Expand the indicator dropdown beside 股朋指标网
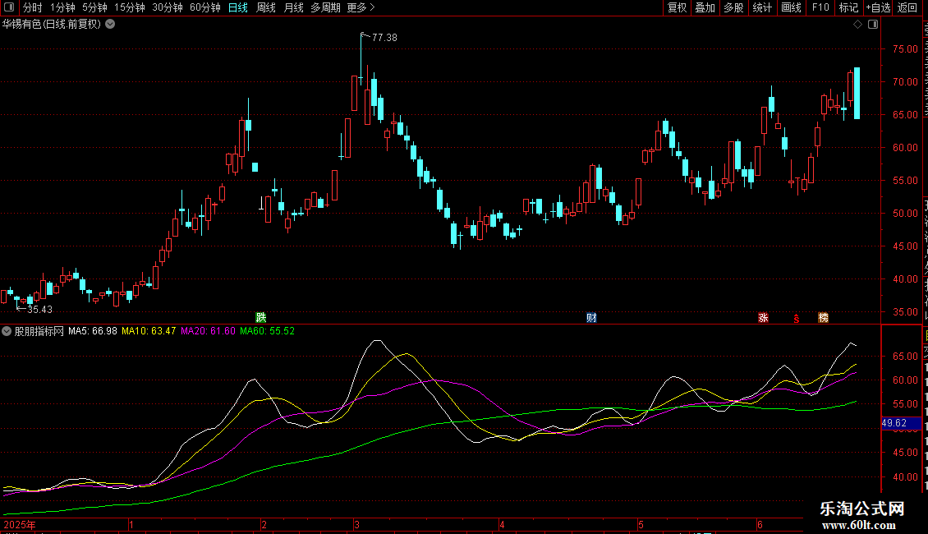 coord(7,331)
